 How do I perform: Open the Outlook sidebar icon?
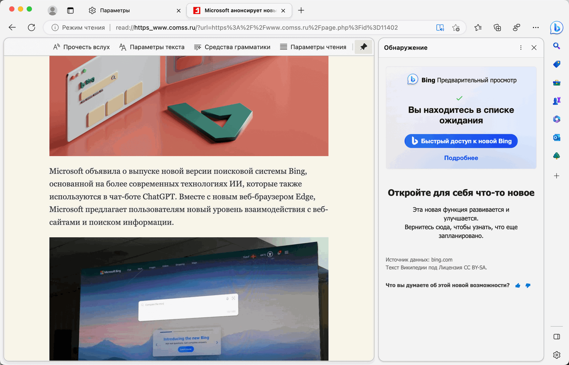[x=556, y=137]
